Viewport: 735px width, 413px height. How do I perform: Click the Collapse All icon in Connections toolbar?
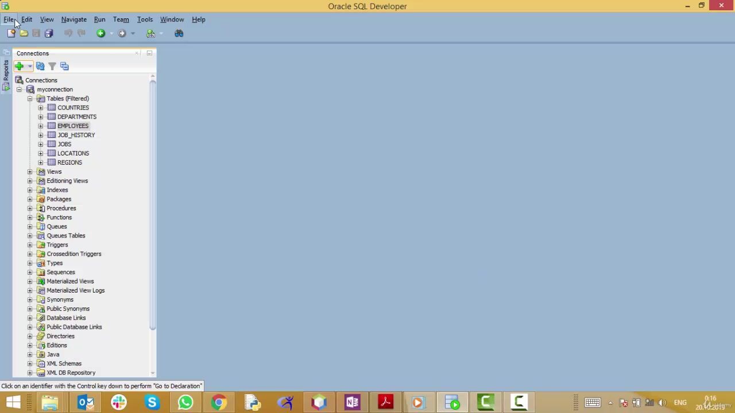pos(64,67)
